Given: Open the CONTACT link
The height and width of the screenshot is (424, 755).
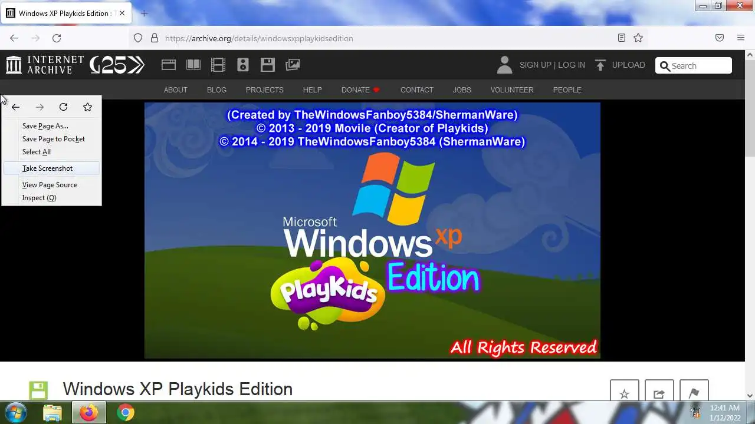Looking at the screenshot, I should coord(417,90).
